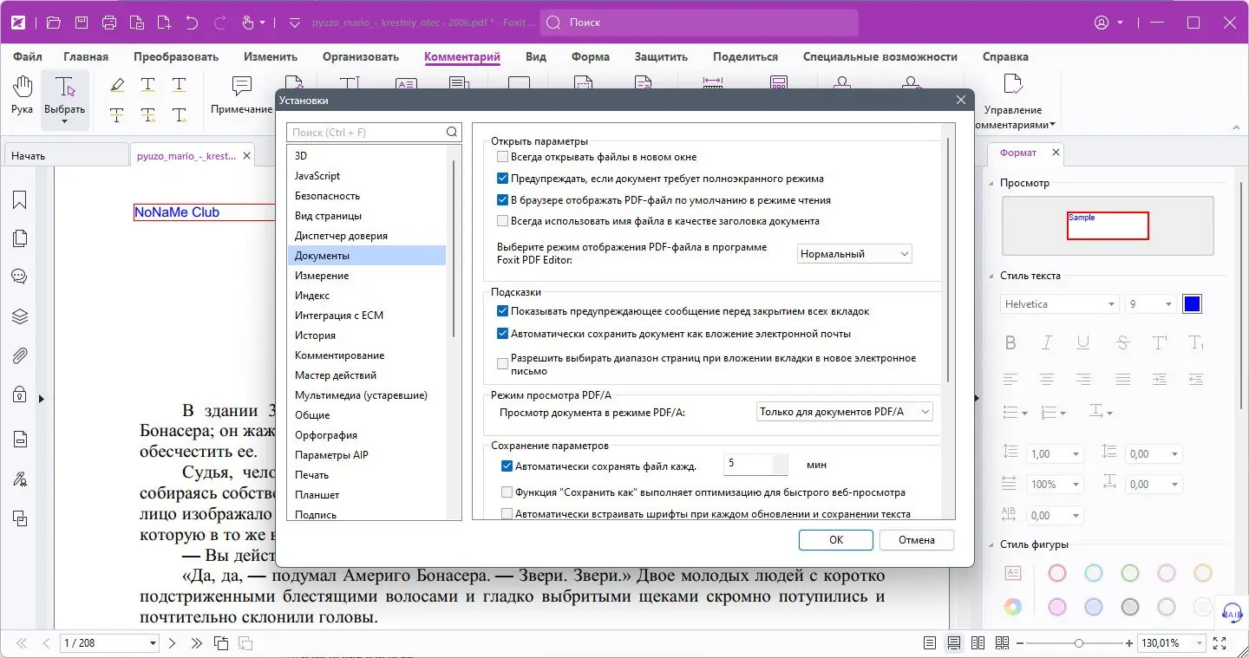Expand the Helvetica font dropdown

[x=1059, y=304]
